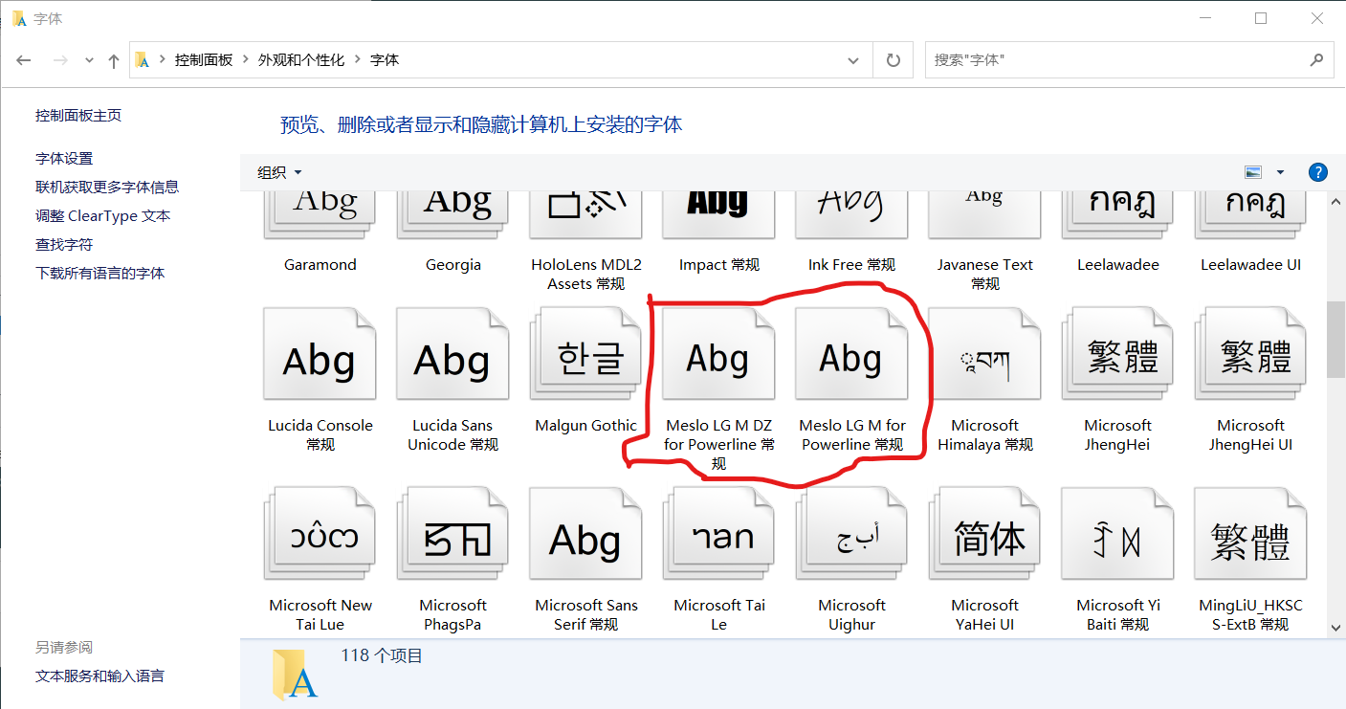The image size is (1346, 709).
Task: Open 文本服务和输入语言 link
Action: 99,676
